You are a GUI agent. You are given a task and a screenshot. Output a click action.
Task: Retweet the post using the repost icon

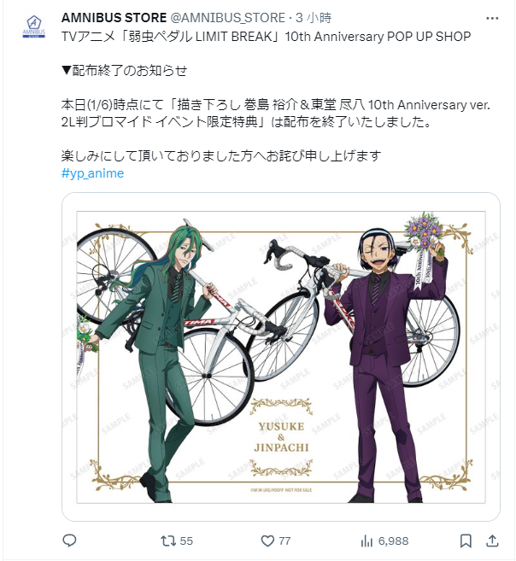tap(167, 541)
